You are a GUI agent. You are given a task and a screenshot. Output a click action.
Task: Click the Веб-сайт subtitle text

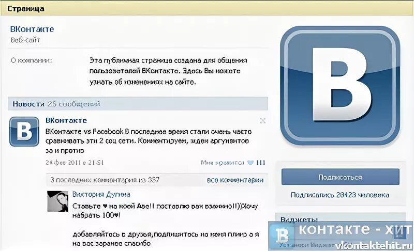(x=25, y=40)
